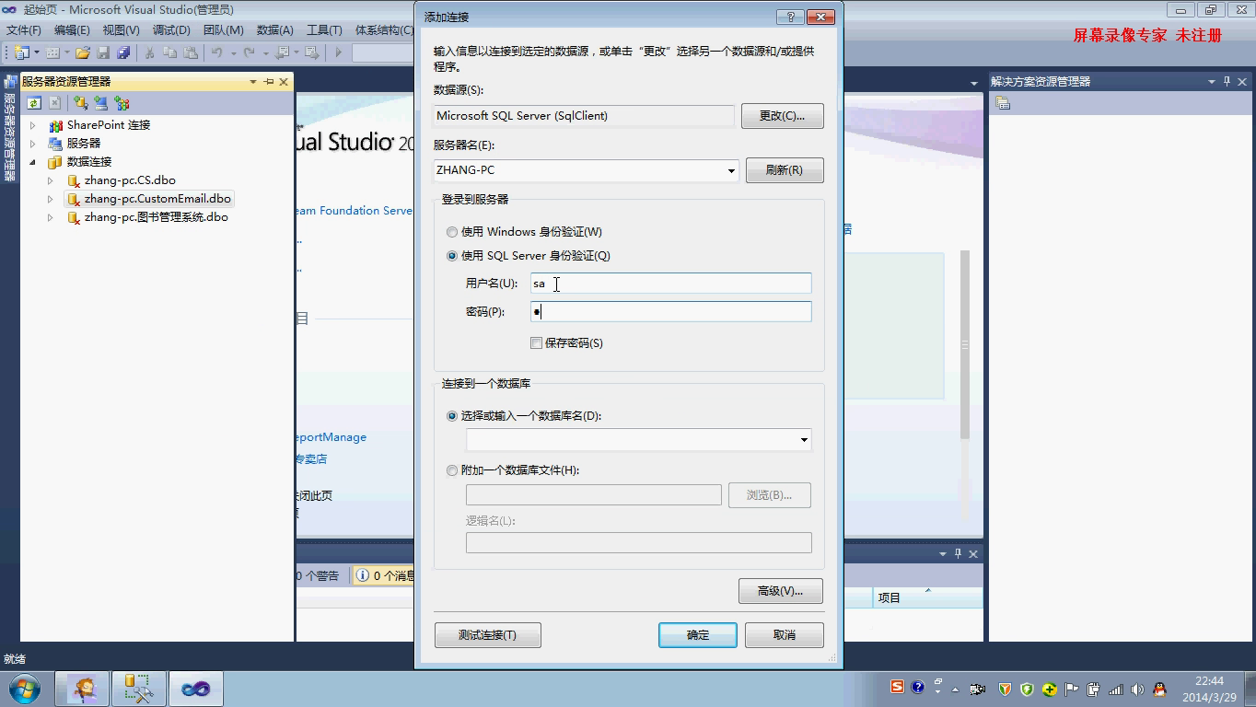Open the Solution Explorer window options dropdown

tap(1212, 82)
